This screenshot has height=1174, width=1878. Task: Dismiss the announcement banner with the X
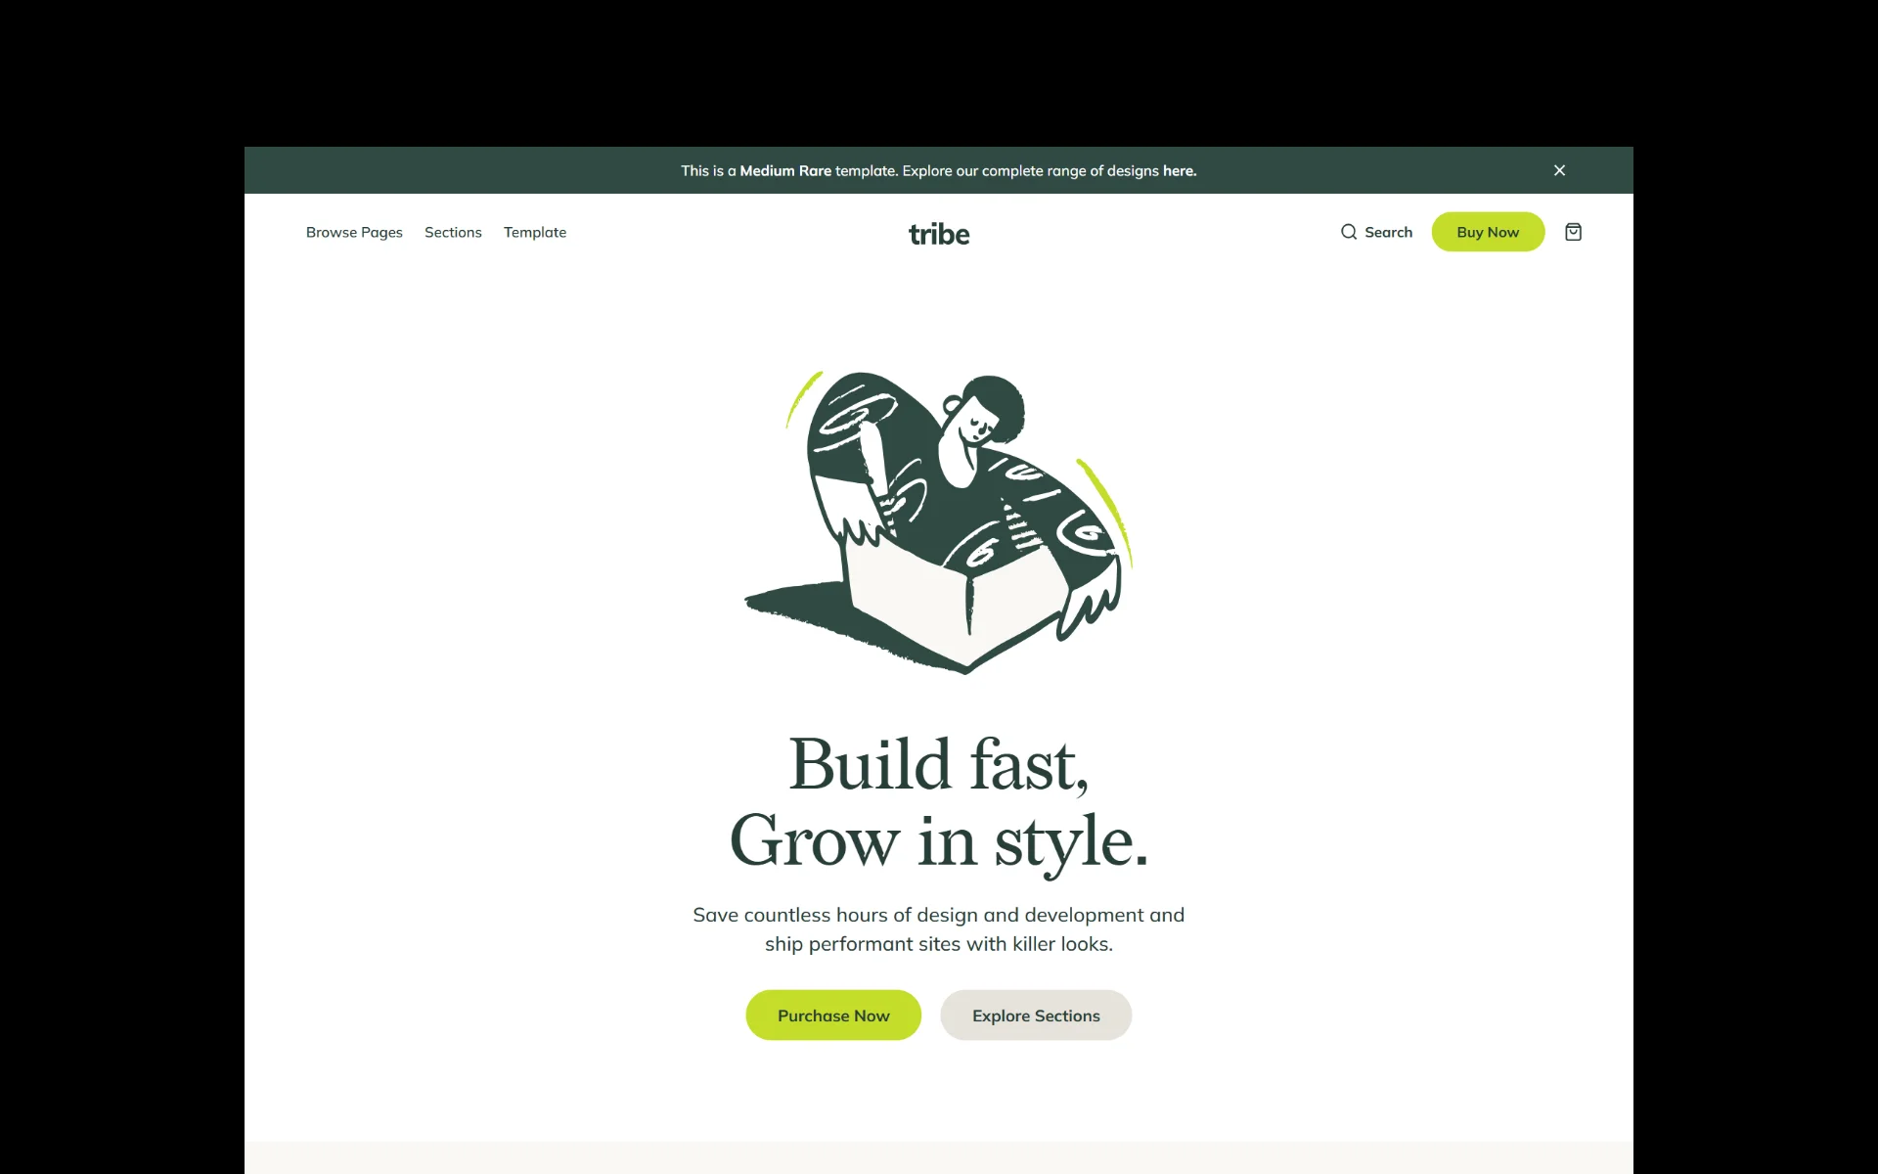1559,170
